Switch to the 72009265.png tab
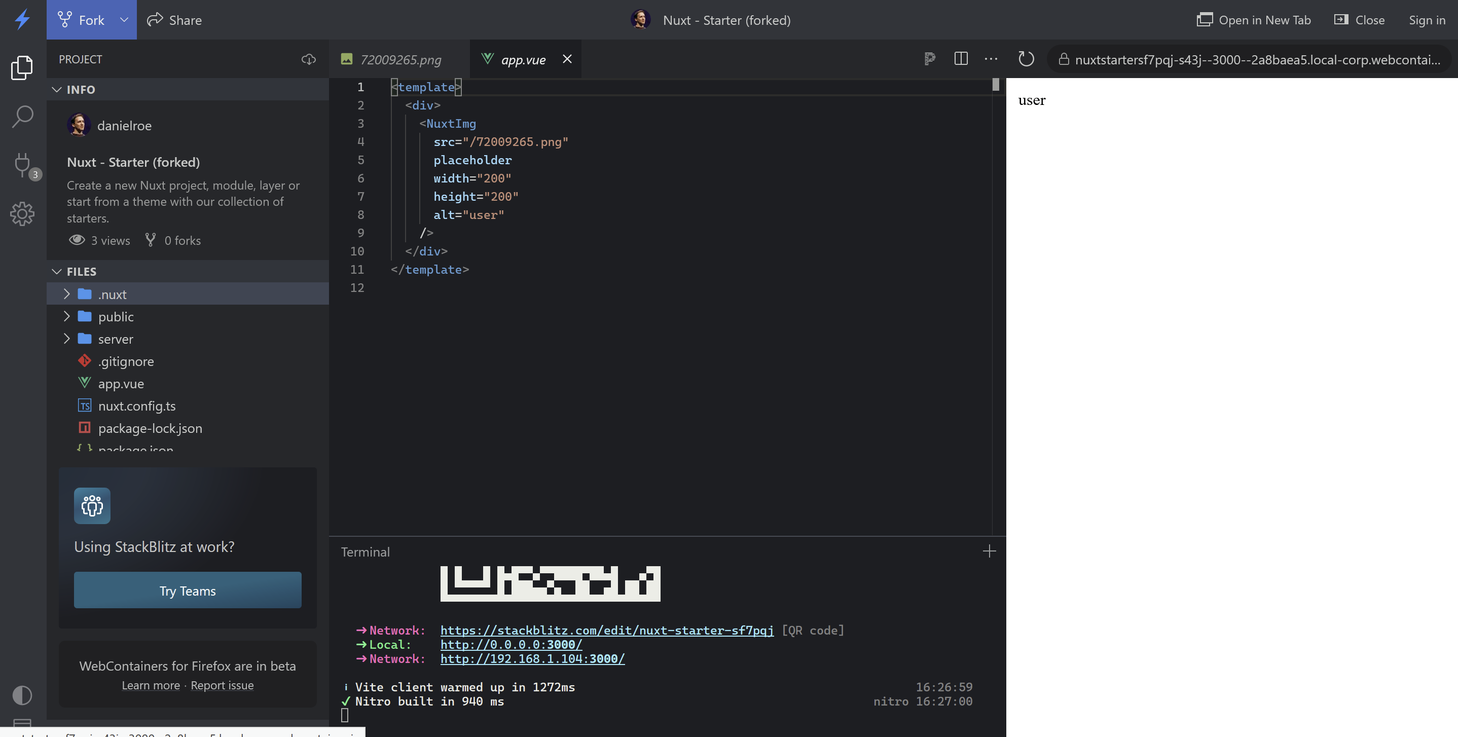Image resolution: width=1458 pixels, height=737 pixels. tap(400, 59)
